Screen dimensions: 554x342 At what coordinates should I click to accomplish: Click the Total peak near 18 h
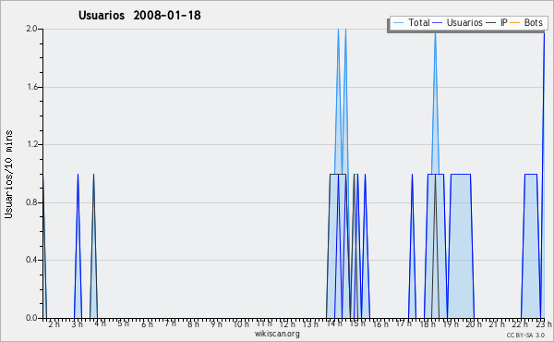(x=435, y=103)
